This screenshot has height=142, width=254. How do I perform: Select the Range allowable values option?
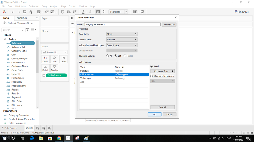[x=125, y=56]
